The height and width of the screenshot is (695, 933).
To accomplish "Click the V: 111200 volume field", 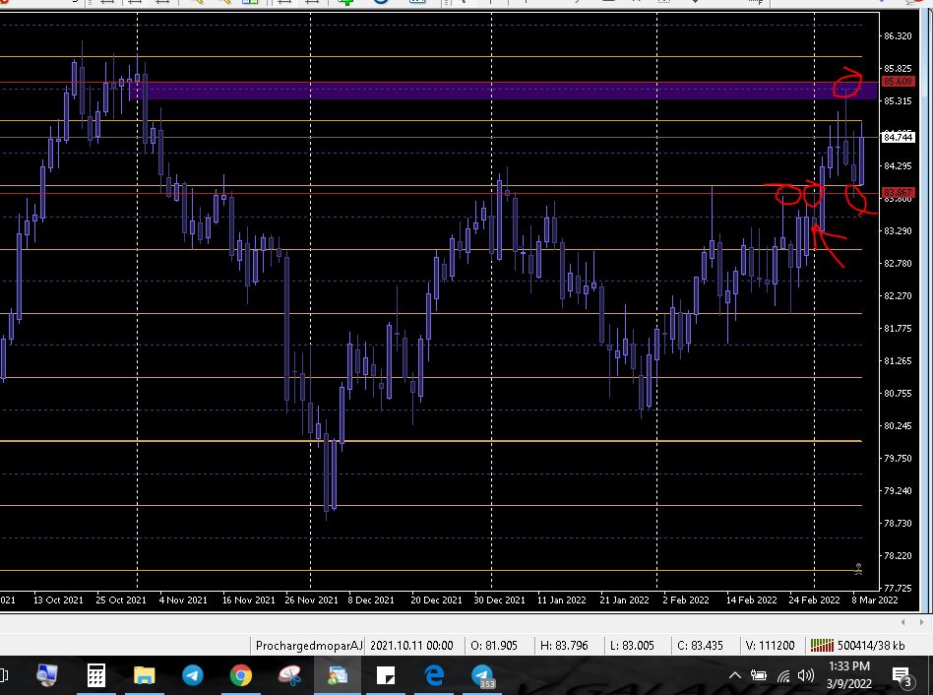I will coord(770,646).
